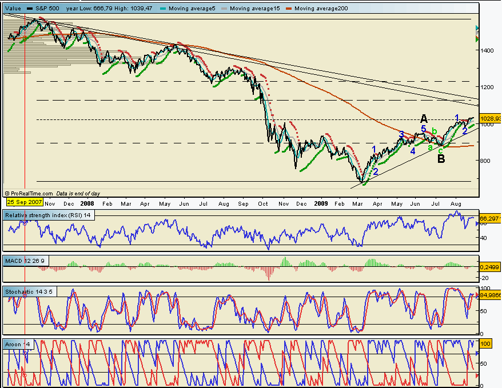Click the gray Moving average15 legend swatch

pyautogui.click(x=224, y=9)
